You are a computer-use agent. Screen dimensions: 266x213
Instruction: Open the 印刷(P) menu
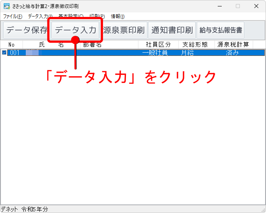97,16
